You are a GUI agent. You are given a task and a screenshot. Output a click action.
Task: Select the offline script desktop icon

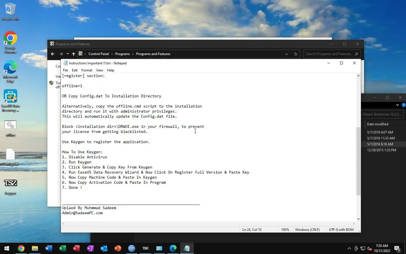click(10, 128)
